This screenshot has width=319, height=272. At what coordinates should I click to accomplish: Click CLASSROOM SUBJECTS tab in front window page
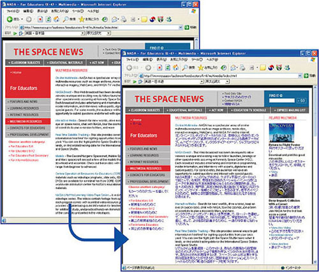[x=144, y=110]
